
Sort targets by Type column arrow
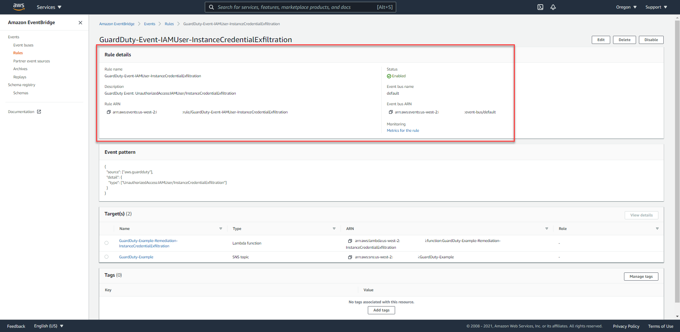coord(334,229)
